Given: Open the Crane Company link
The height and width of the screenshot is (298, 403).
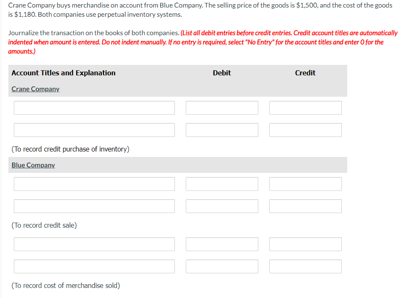Looking at the screenshot, I should [x=35, y=89].
